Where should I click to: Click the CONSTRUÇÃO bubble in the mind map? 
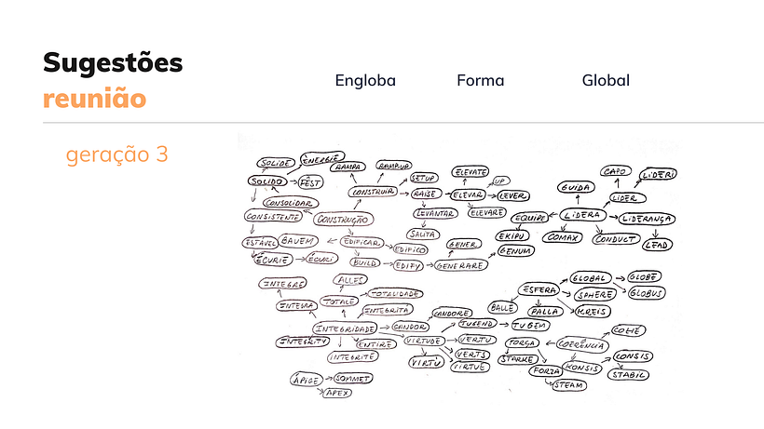pos(344,220)
